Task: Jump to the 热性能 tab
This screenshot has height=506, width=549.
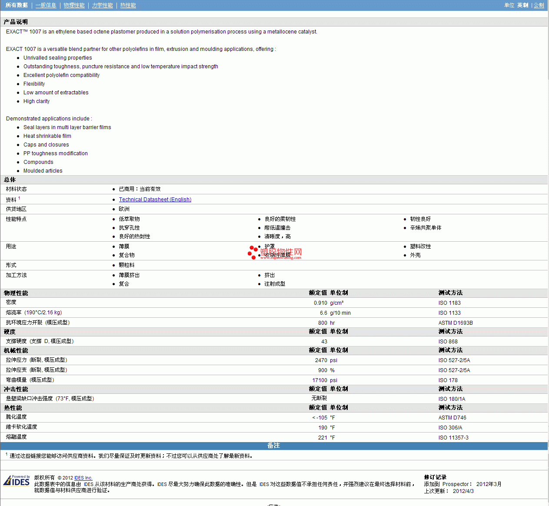Action: (x=128, y=5)
